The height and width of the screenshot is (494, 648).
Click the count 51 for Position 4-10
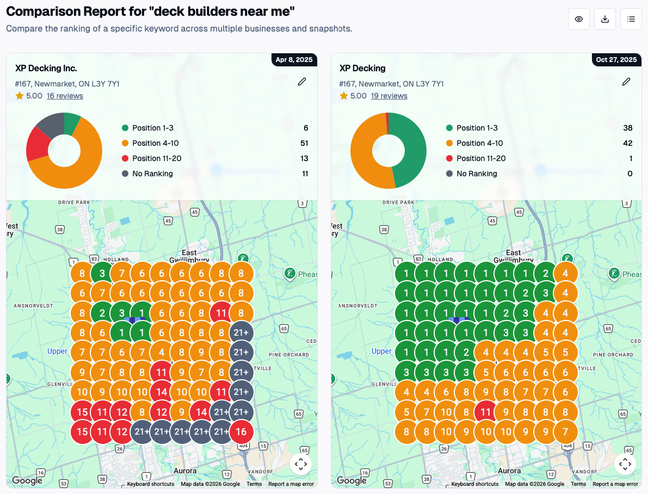(304, 144)
